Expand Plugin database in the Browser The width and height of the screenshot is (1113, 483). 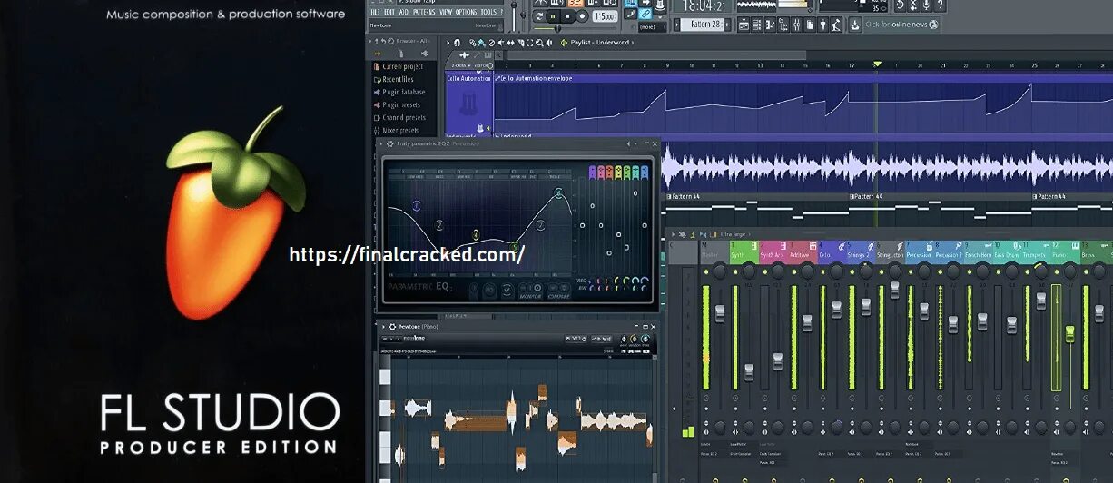coord(399,92)
